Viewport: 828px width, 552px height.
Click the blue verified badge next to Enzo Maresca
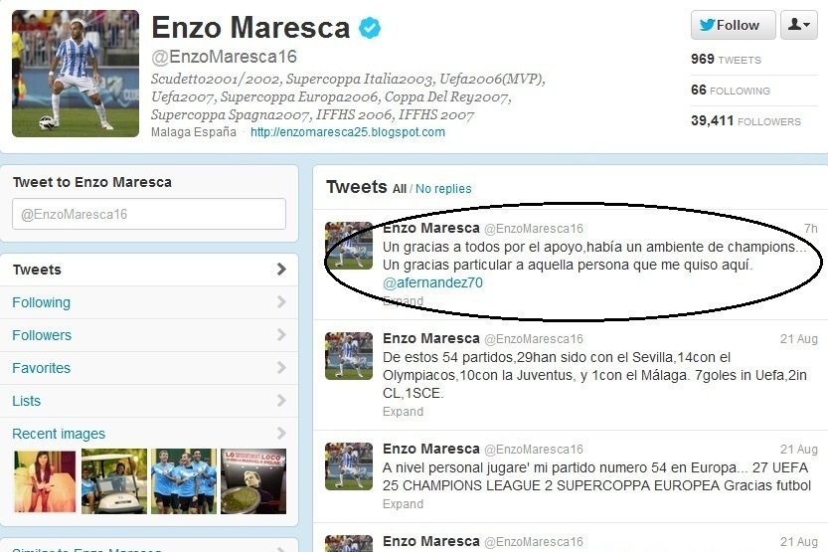(x=370, y=28)
